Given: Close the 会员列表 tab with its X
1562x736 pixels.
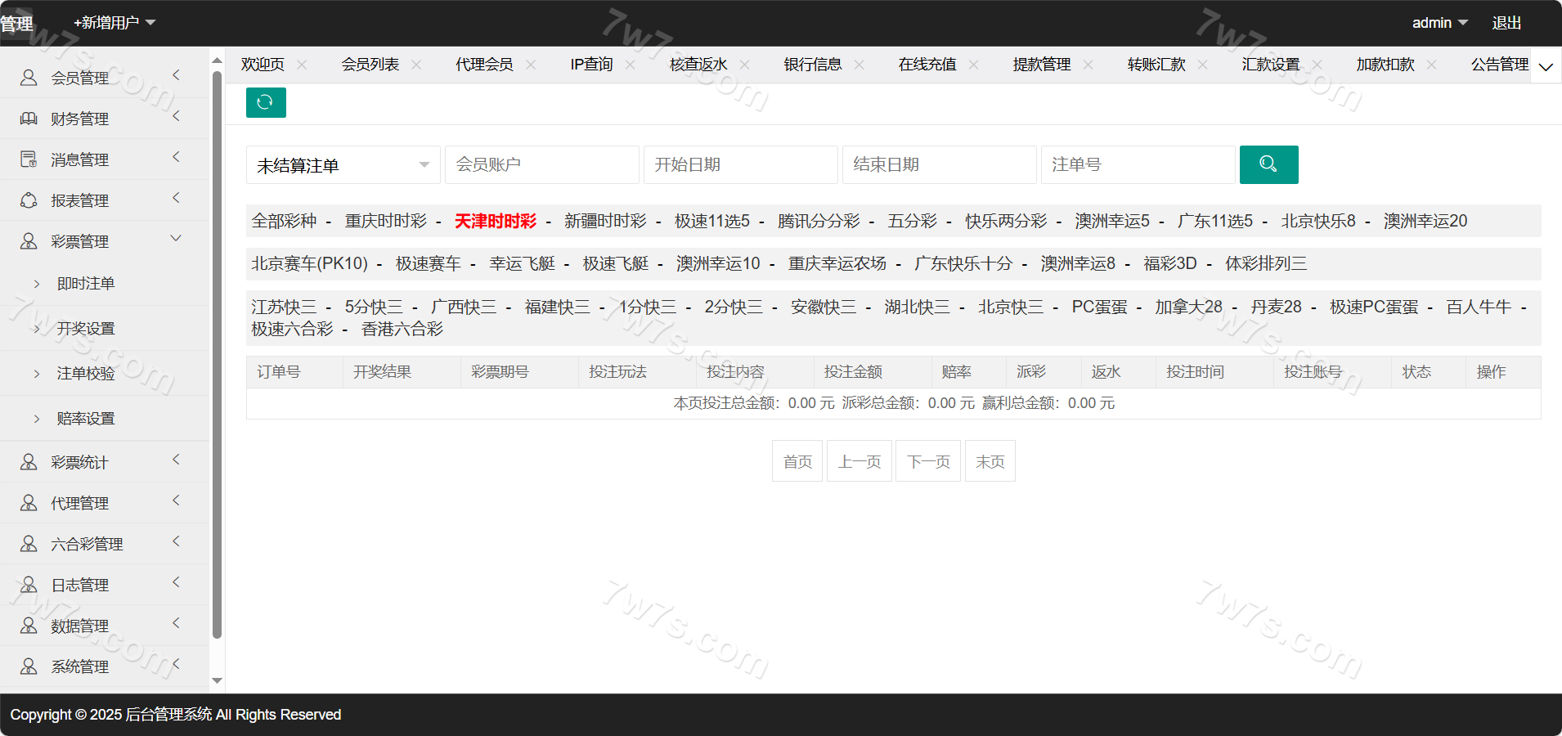Looking at the screenshot, I should point(416,65).
